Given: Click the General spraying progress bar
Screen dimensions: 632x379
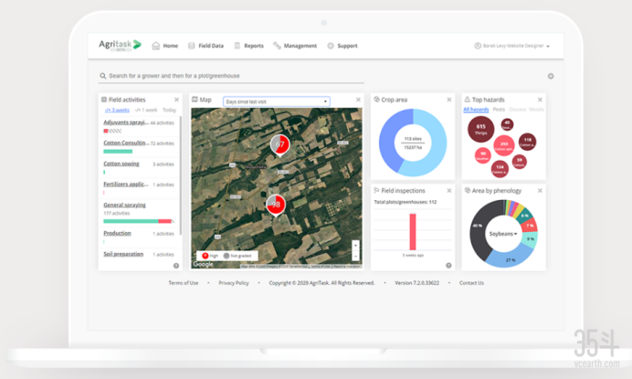Looking at the screenshot, I should point(138,221).
